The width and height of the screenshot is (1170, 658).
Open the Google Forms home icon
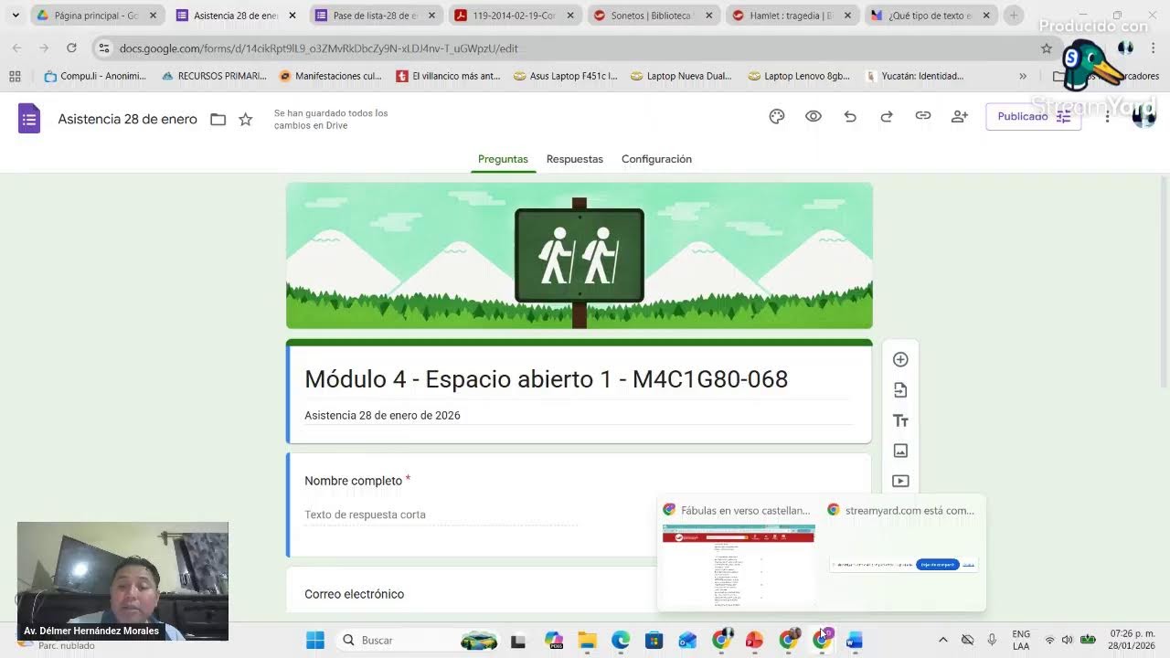[x=29, y=119]
